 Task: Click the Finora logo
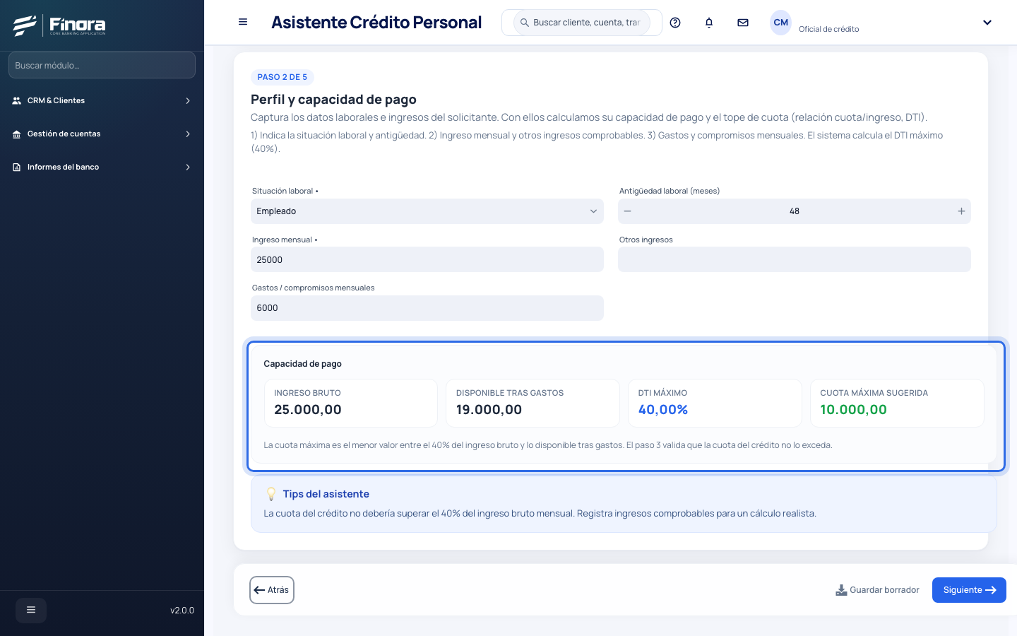click(x=59, y=25)
